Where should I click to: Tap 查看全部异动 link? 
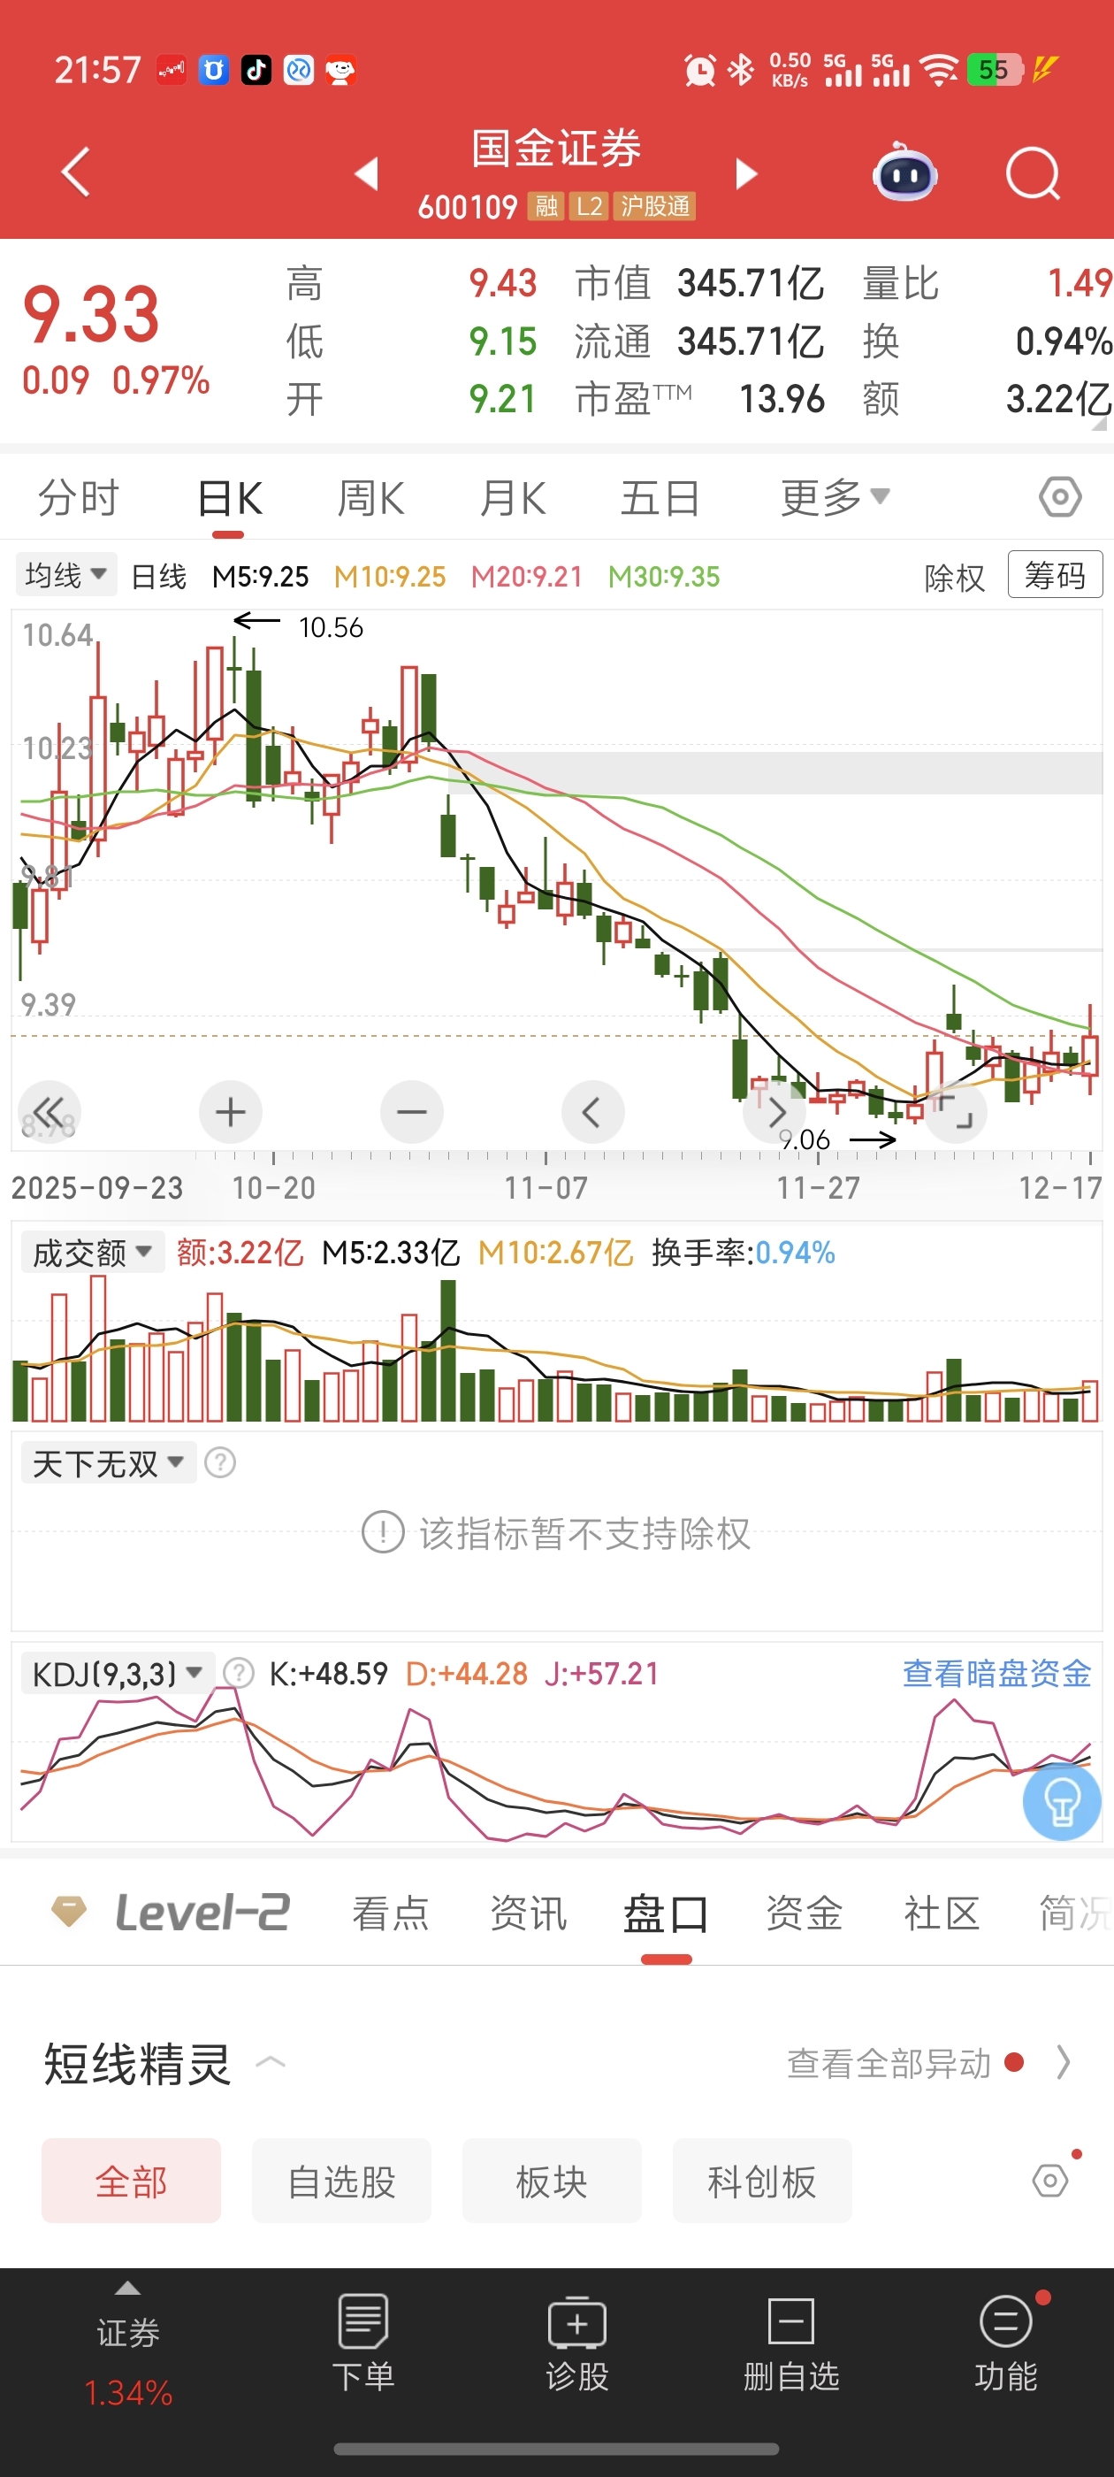point(889,2063)
